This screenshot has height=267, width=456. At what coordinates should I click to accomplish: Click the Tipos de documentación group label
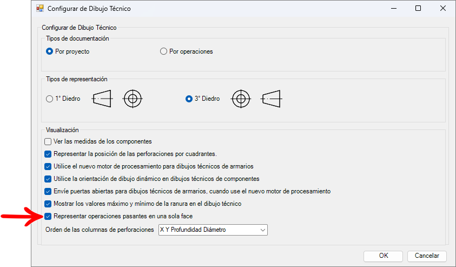77,38
